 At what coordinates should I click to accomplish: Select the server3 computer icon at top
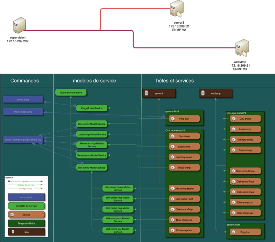pos(176,9)
